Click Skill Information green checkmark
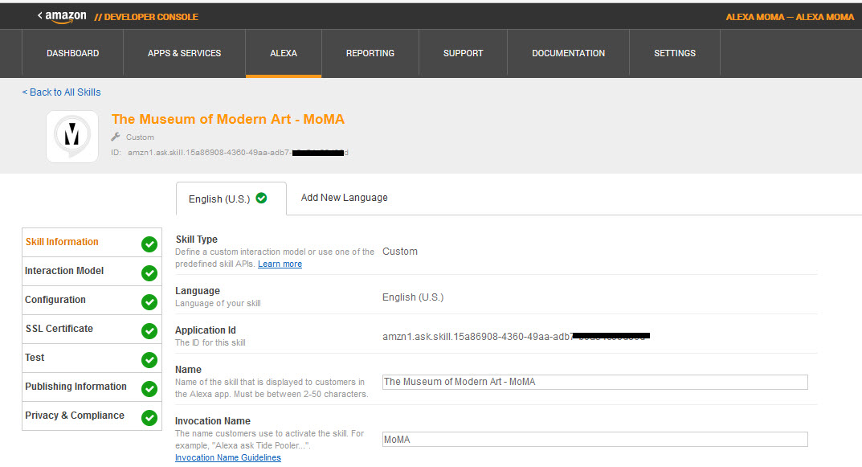This screenshot has width=862, height=467. coord(149,244)
